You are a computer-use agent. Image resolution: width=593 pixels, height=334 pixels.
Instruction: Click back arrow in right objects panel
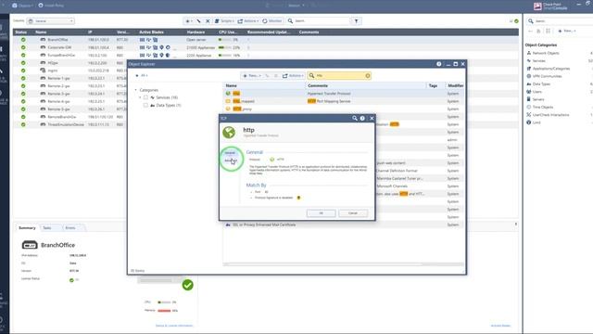pos(530,31)
